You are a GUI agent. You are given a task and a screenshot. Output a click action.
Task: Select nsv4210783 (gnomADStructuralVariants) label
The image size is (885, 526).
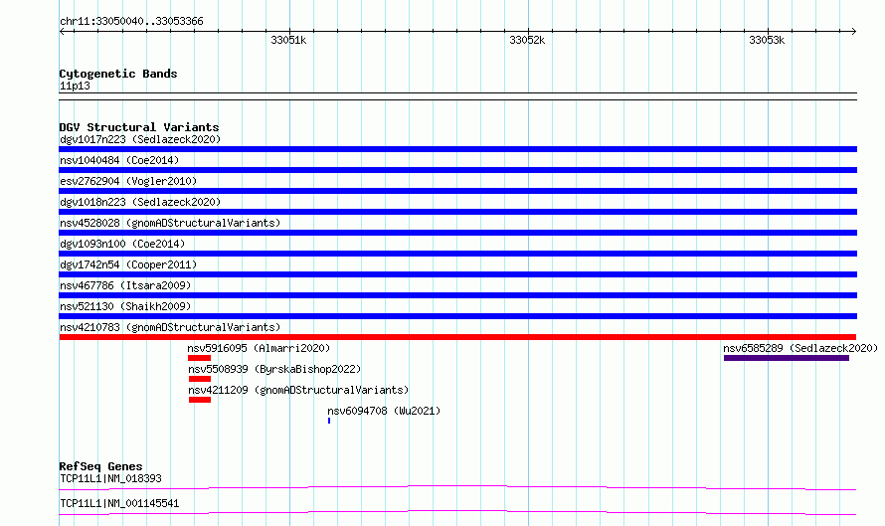170,327
